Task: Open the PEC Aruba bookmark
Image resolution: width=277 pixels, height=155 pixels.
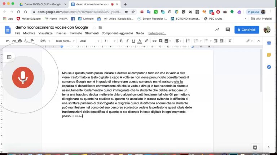Action: [x=213, y=19]
